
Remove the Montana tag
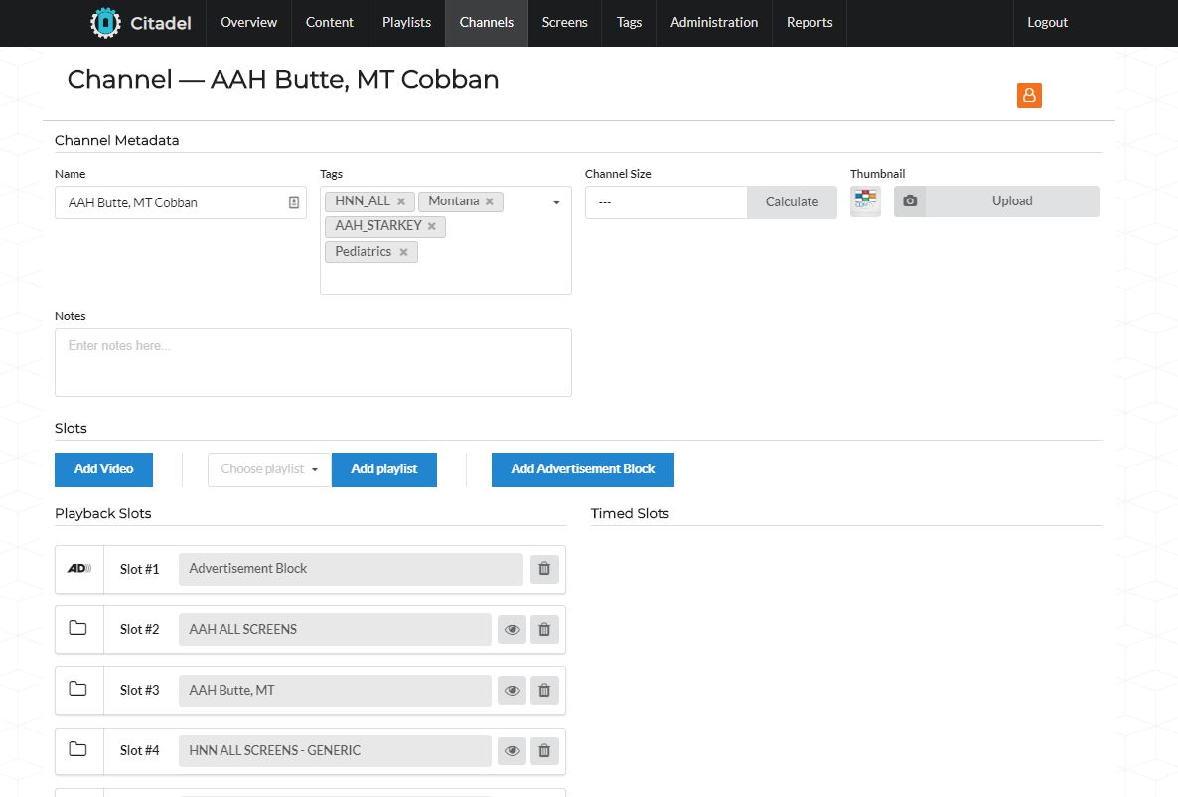490,201
